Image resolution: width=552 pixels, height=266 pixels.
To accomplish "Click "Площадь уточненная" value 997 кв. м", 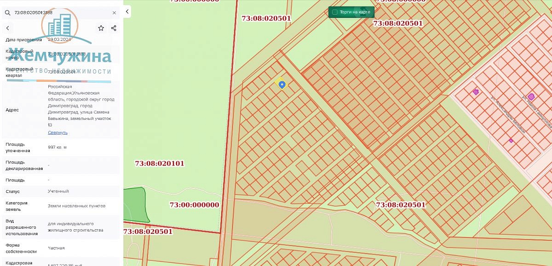I will [57, 147].
